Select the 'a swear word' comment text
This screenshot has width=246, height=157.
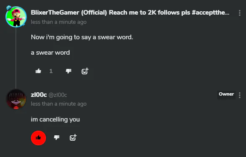point(51,53)
